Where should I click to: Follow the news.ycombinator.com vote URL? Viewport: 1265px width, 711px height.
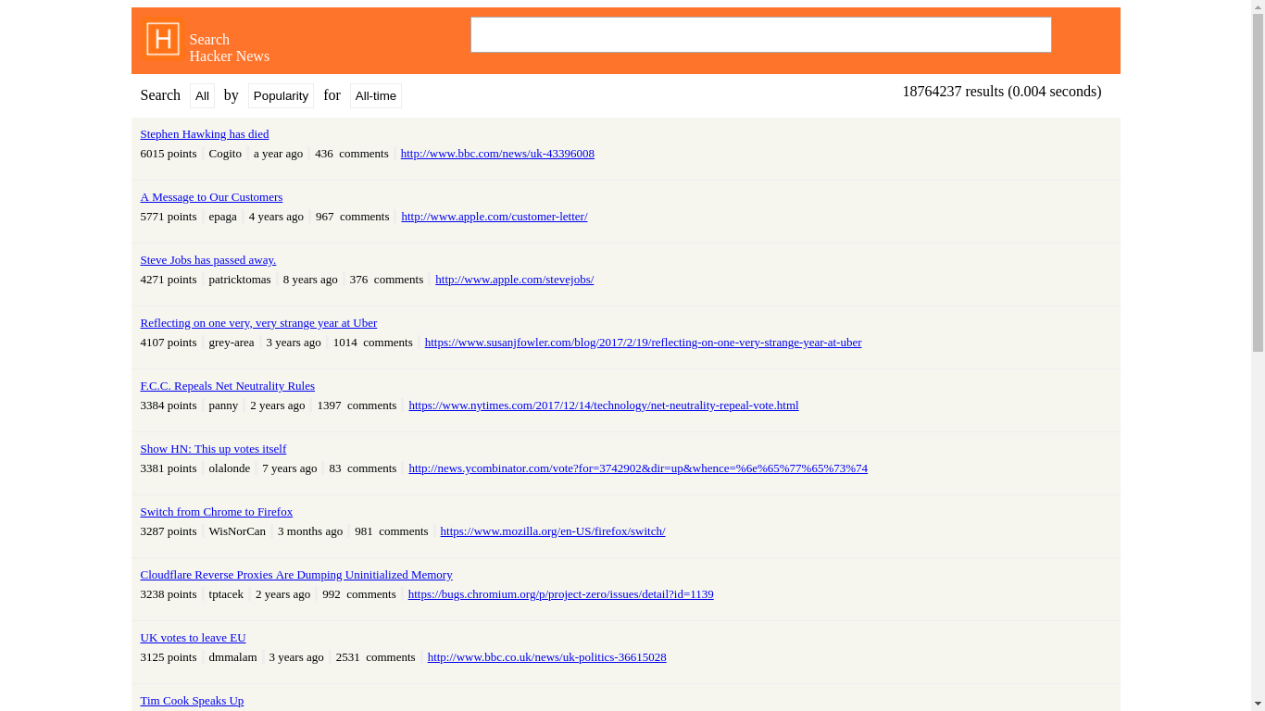638,468
